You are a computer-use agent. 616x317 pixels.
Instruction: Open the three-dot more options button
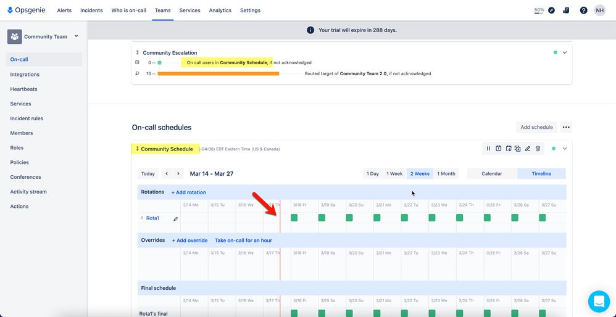point(566,127)
